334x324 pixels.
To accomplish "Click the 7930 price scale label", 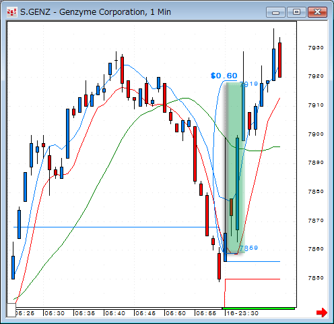I will coord(316,48).
